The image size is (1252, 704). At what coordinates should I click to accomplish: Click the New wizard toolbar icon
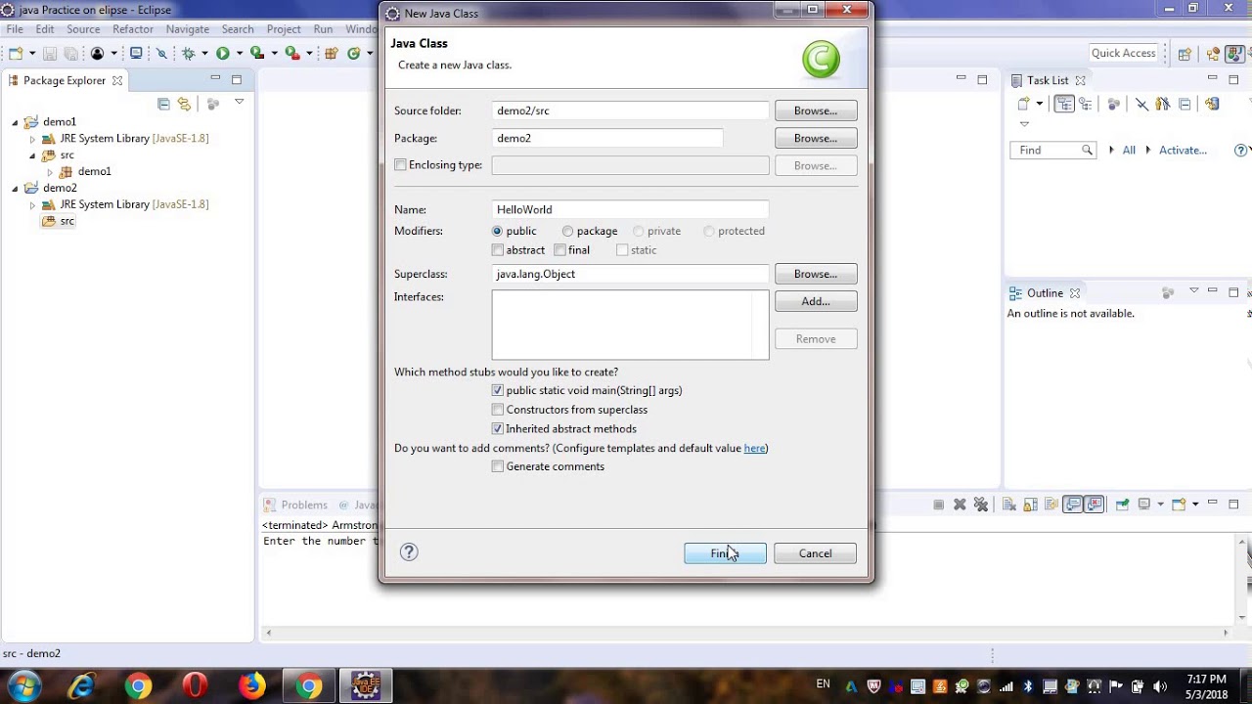(x=16, y=53)
